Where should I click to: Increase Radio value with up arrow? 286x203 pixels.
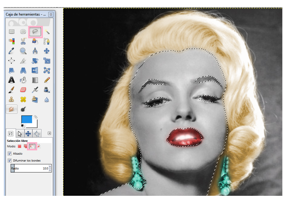(50, 167)
